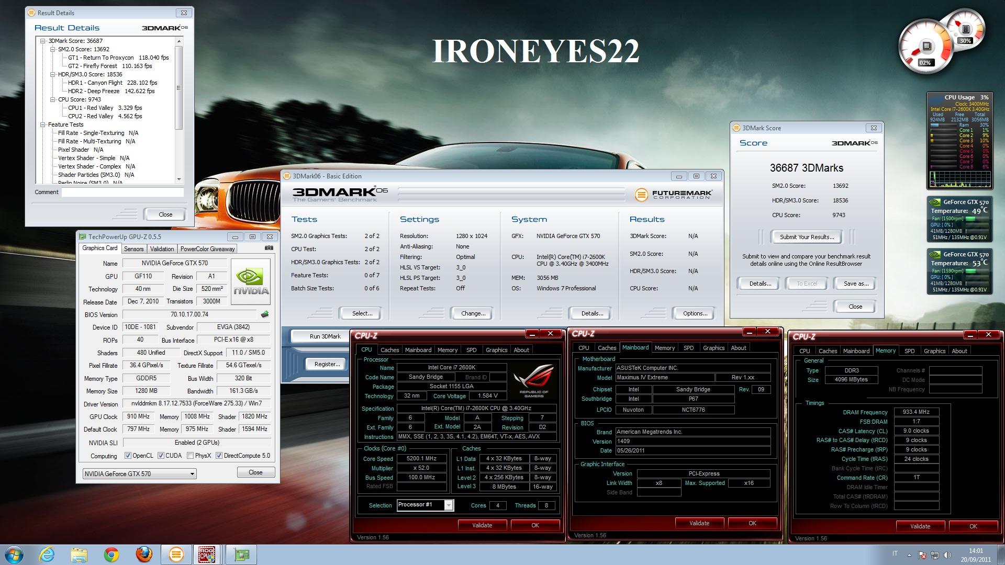Open Windows Start menu orb

coord(13,554)
